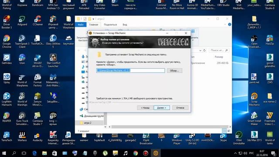This screenshot has width=279, height=157.
Task: Open Windows Start menu
Action: pos(4,153)
